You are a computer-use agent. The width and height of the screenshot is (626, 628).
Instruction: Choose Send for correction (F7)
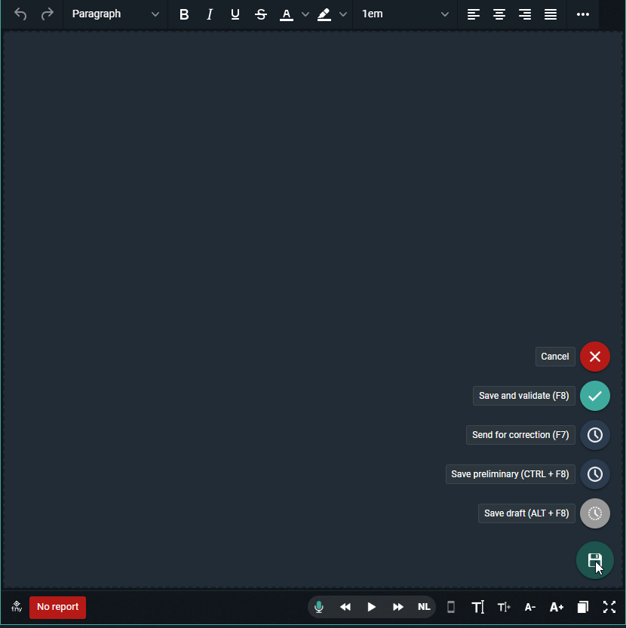pos(520,435)
